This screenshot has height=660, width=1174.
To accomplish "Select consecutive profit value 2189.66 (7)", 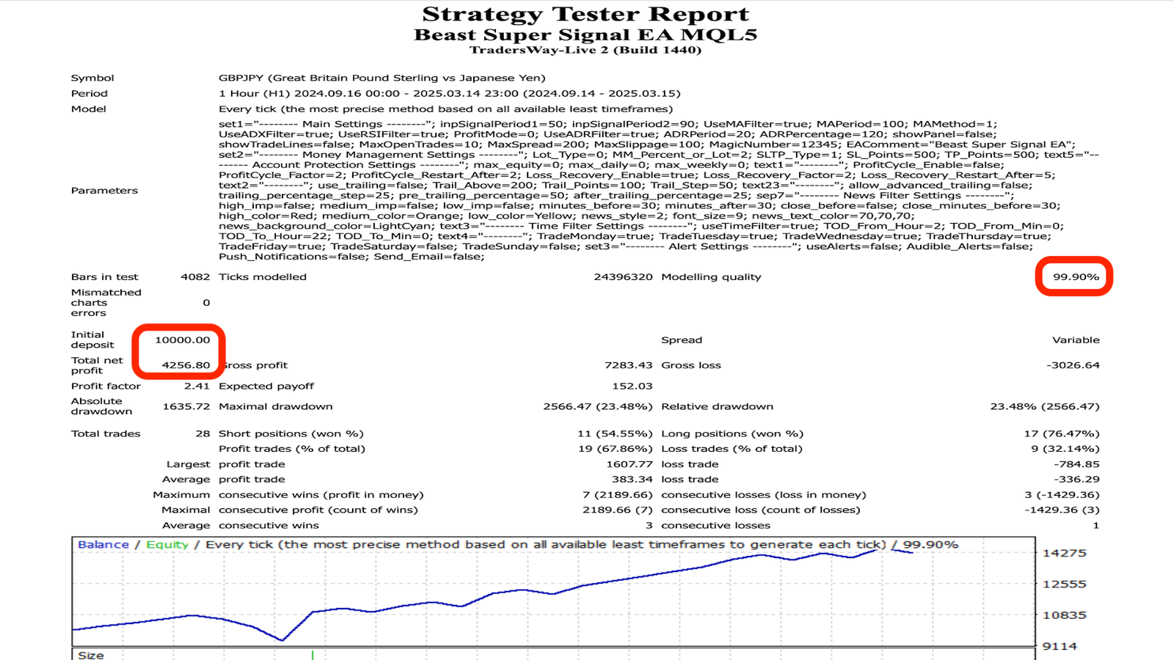I will point(617,510).
